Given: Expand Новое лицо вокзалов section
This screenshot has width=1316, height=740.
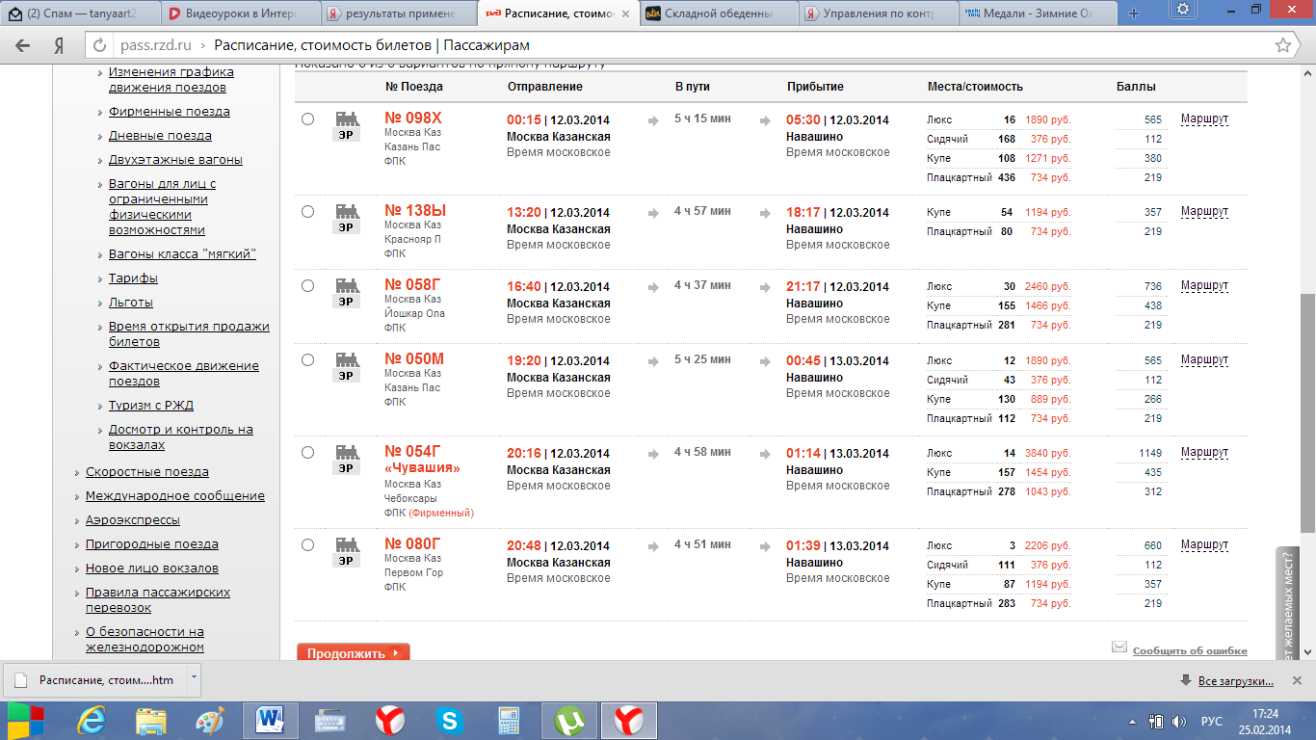Looking at the screenshot, I should pos(151,568).
